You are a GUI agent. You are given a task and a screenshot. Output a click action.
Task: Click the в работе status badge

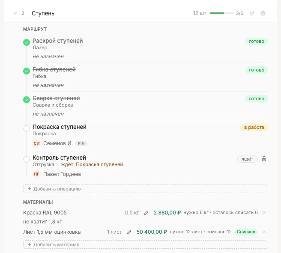click(254, 127)
